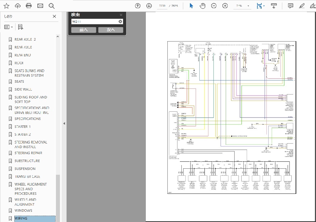Viewport: 316px width, 222px height.
Task: Open the REAR AXLE 2 bookmark
Action: coord(25,39)
